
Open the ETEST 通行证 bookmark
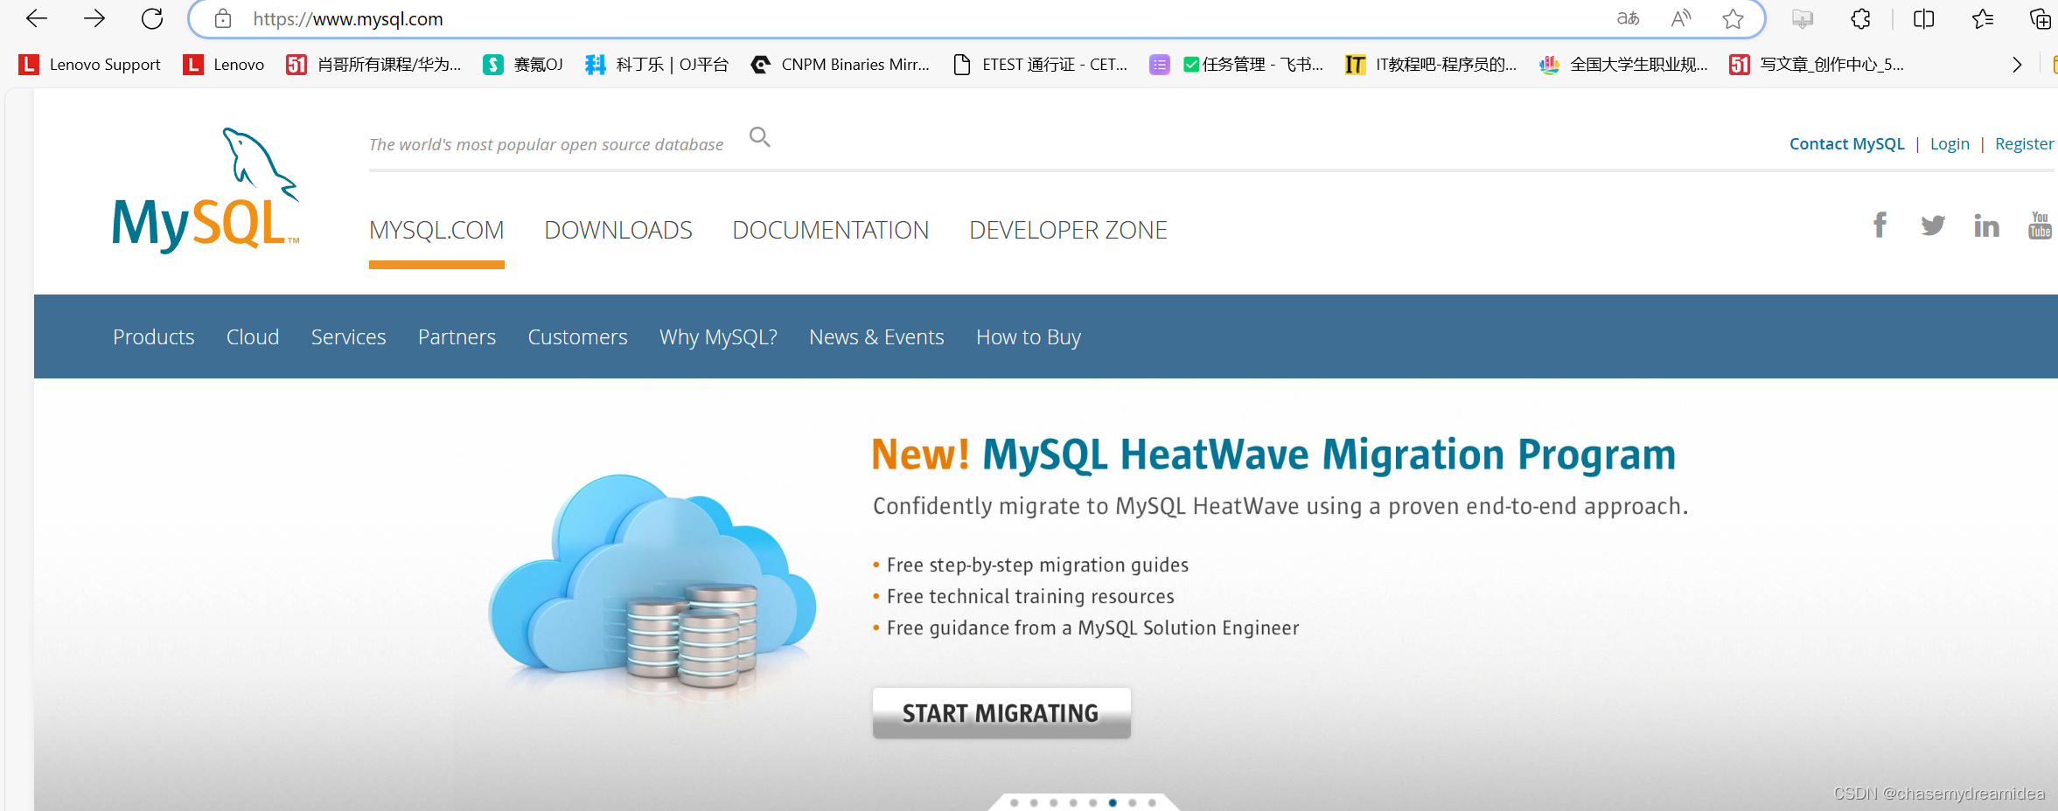1040,65
